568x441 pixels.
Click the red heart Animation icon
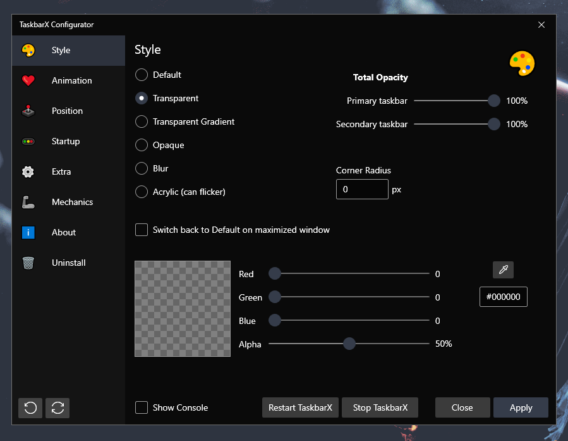click(x=28, y=80)
